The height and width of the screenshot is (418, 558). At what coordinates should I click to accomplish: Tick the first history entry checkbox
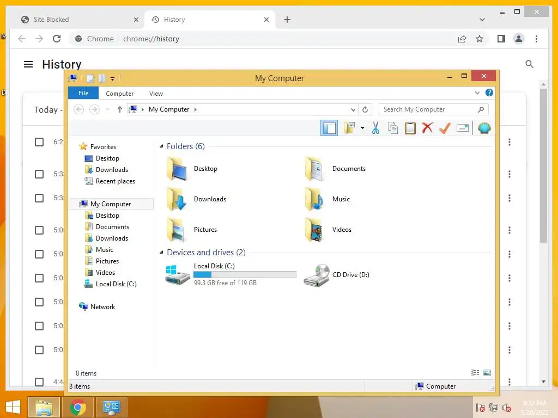click(39, 142)
